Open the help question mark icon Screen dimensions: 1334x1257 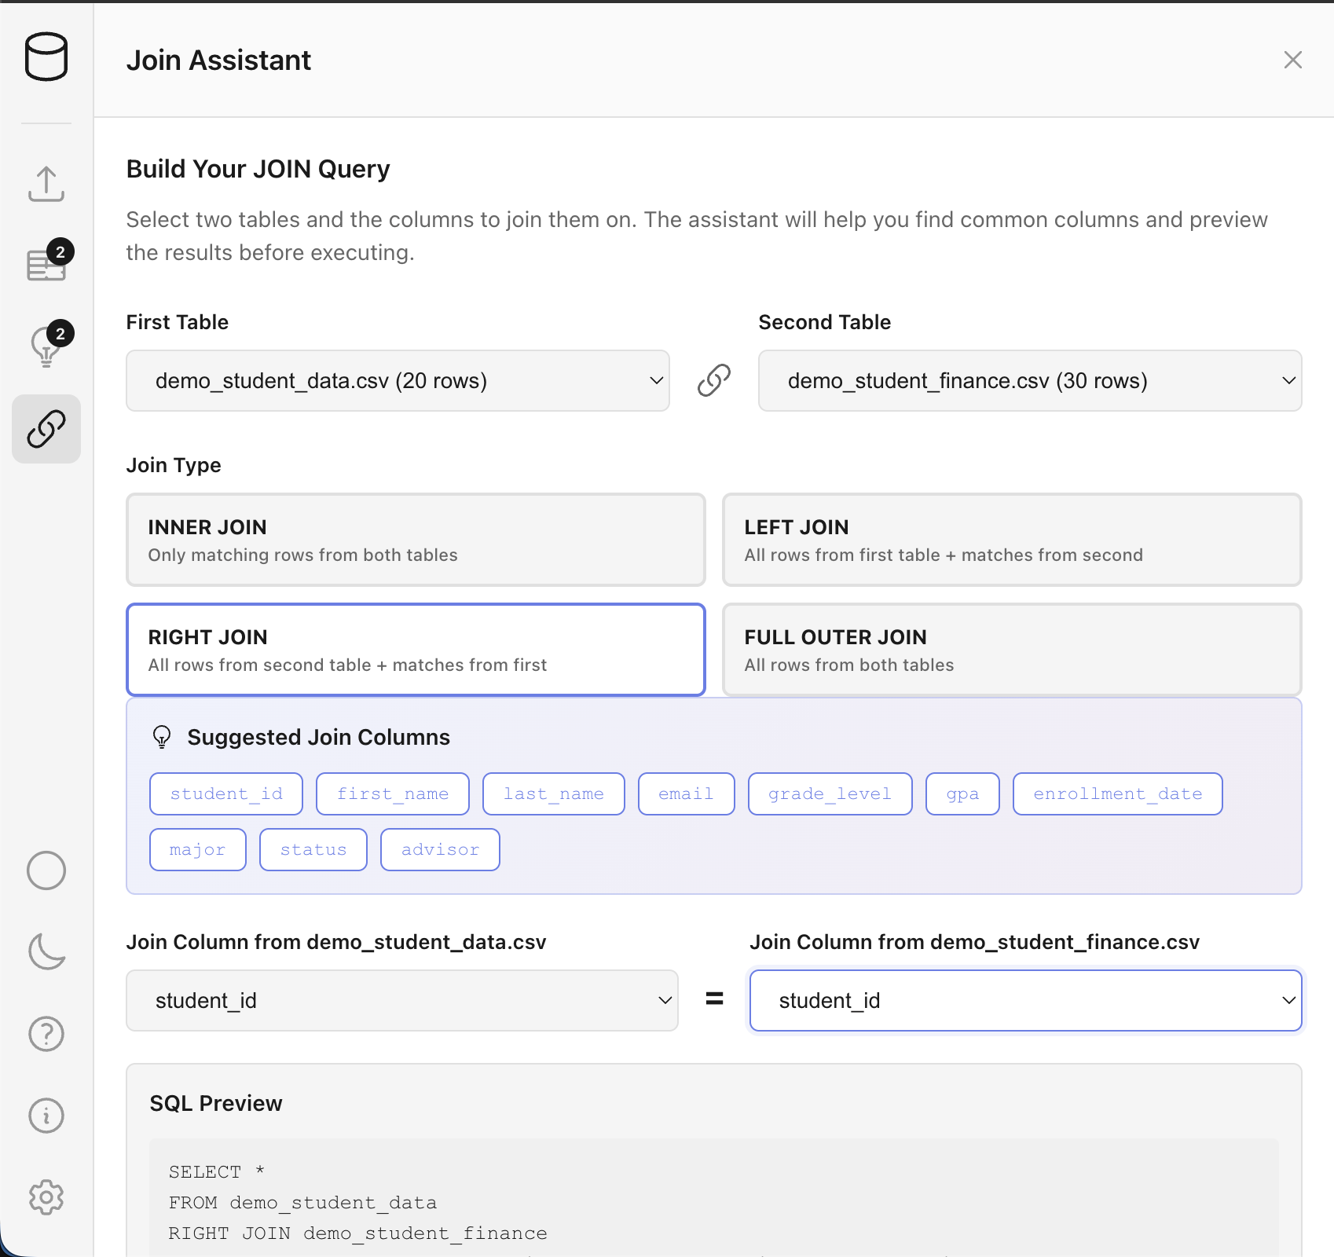click(x=46, y=1034)
